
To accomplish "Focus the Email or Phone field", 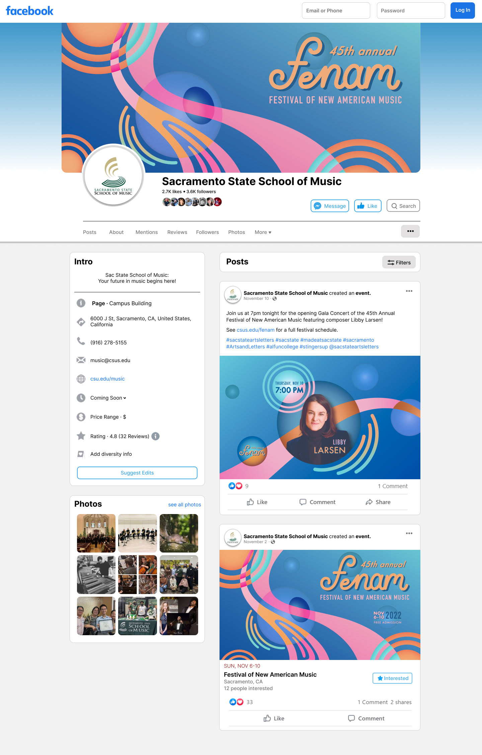I will coord(336,11).
